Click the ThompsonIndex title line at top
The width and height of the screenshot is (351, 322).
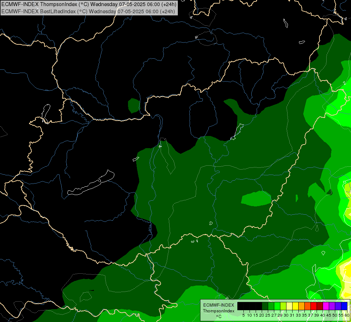coord(89,4)
